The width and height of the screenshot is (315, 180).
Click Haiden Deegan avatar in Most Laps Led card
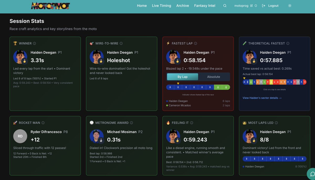click(x=250, y=136)
